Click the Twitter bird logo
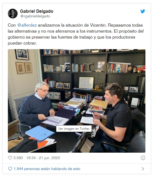 (x=143, y=11)
